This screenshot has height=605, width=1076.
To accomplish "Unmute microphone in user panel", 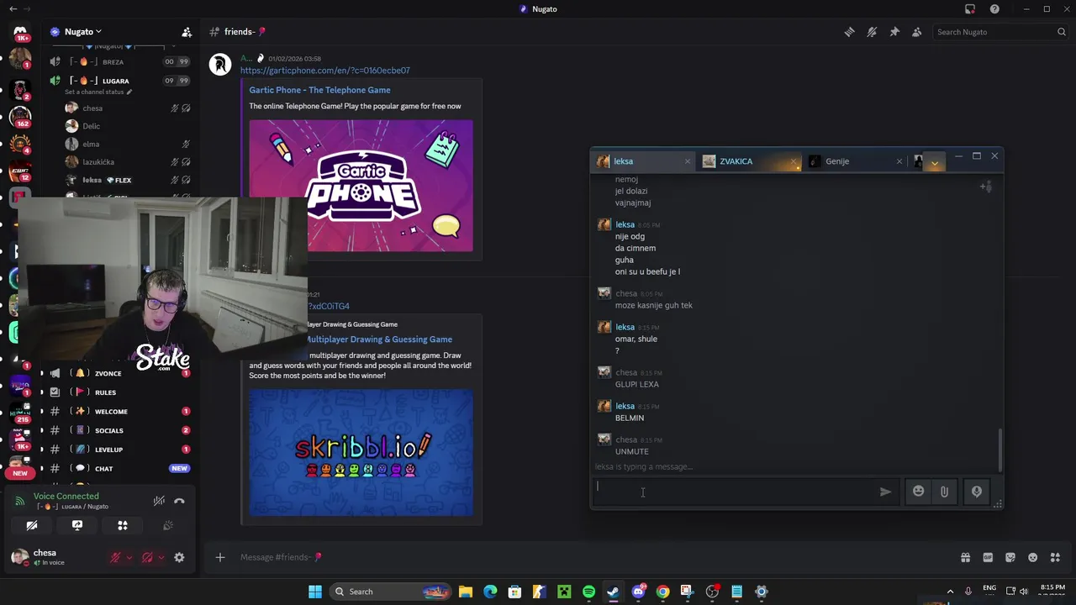I will coord(116,557).
